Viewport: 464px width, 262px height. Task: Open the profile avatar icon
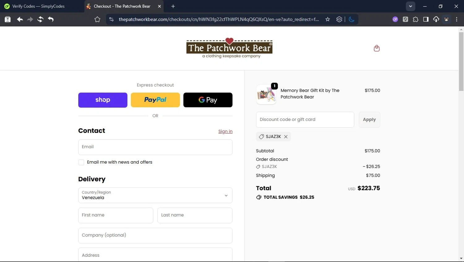446,19
